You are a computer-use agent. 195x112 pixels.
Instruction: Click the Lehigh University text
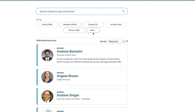click(x=63, y=80)
